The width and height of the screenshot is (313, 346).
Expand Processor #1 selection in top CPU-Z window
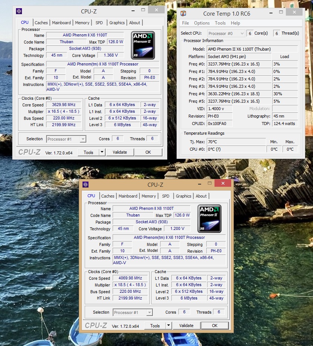coord(66,139)
